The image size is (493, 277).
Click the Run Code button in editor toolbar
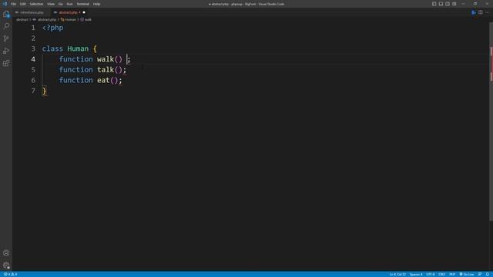[x=474, y=12]
